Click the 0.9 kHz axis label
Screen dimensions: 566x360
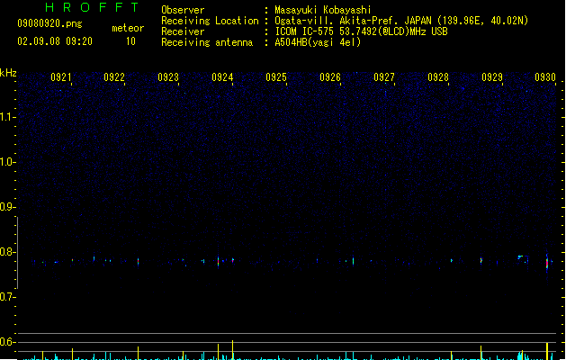(7, 207)
